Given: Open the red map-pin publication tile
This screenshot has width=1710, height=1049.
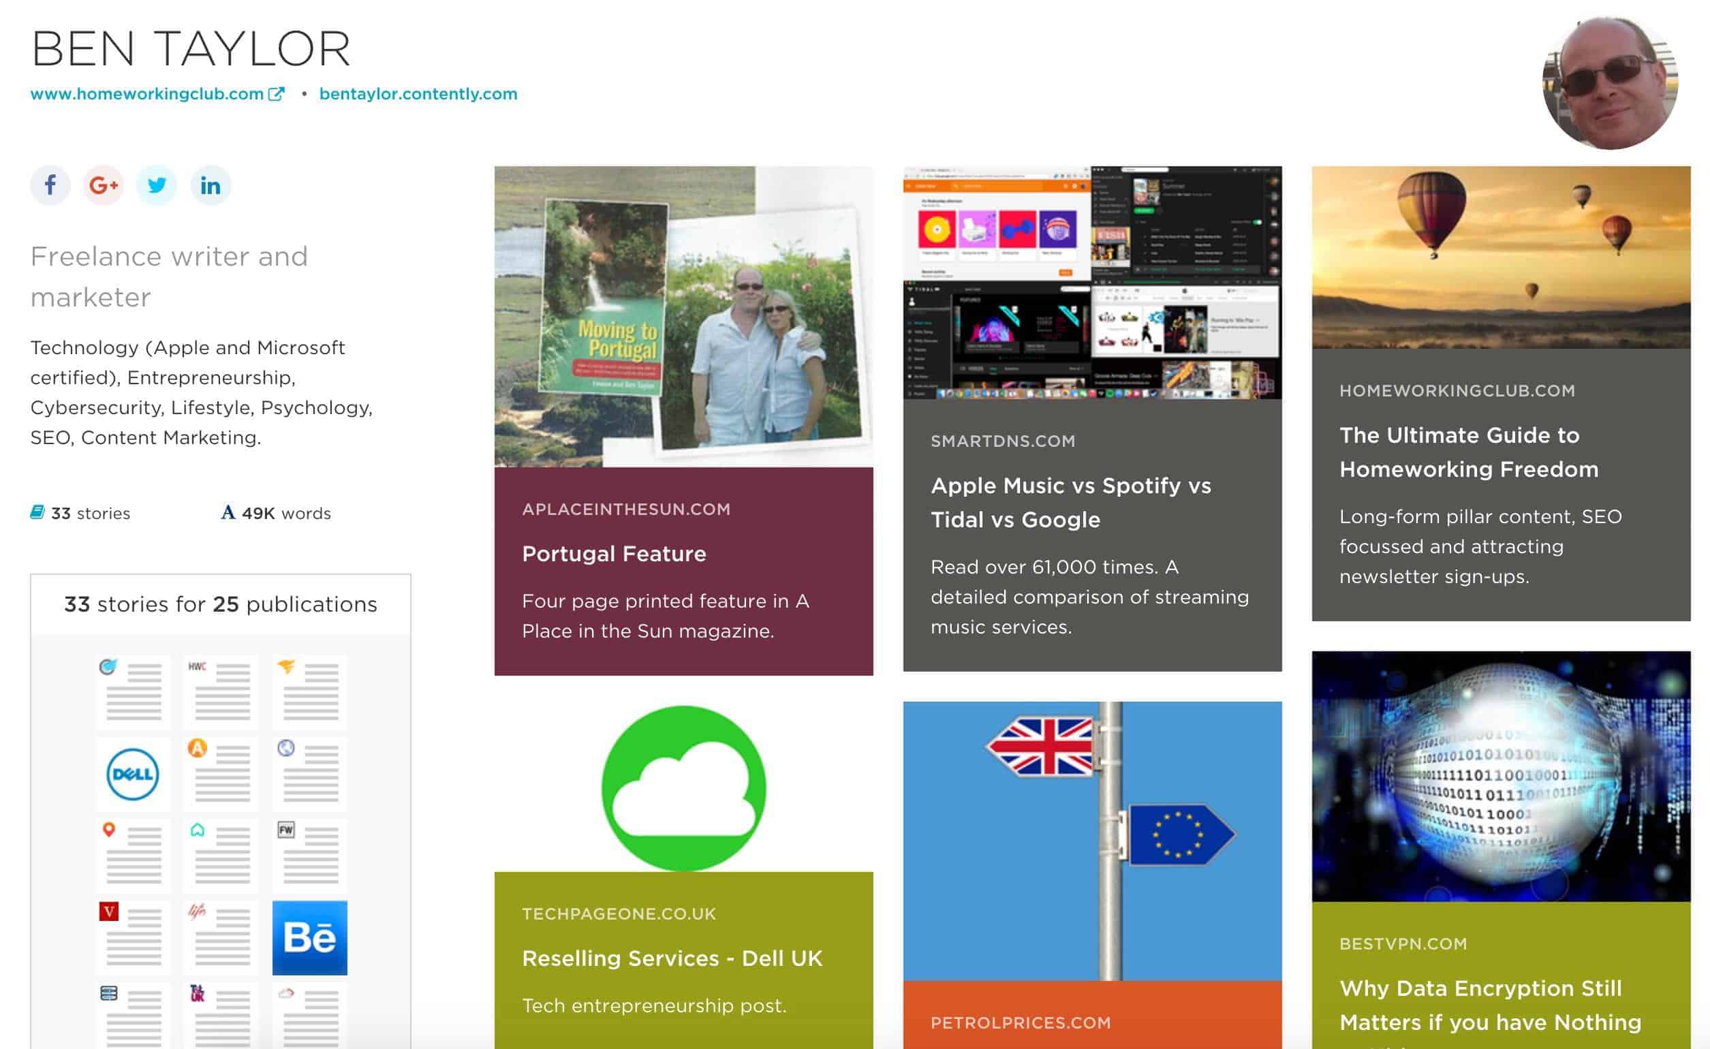Looking at the screenshot, I should point(133,856).
